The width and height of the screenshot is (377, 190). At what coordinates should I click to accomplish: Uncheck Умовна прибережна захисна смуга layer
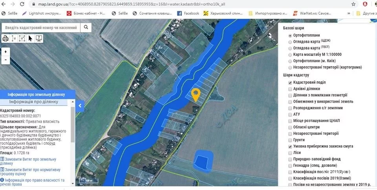pos(290,146)
